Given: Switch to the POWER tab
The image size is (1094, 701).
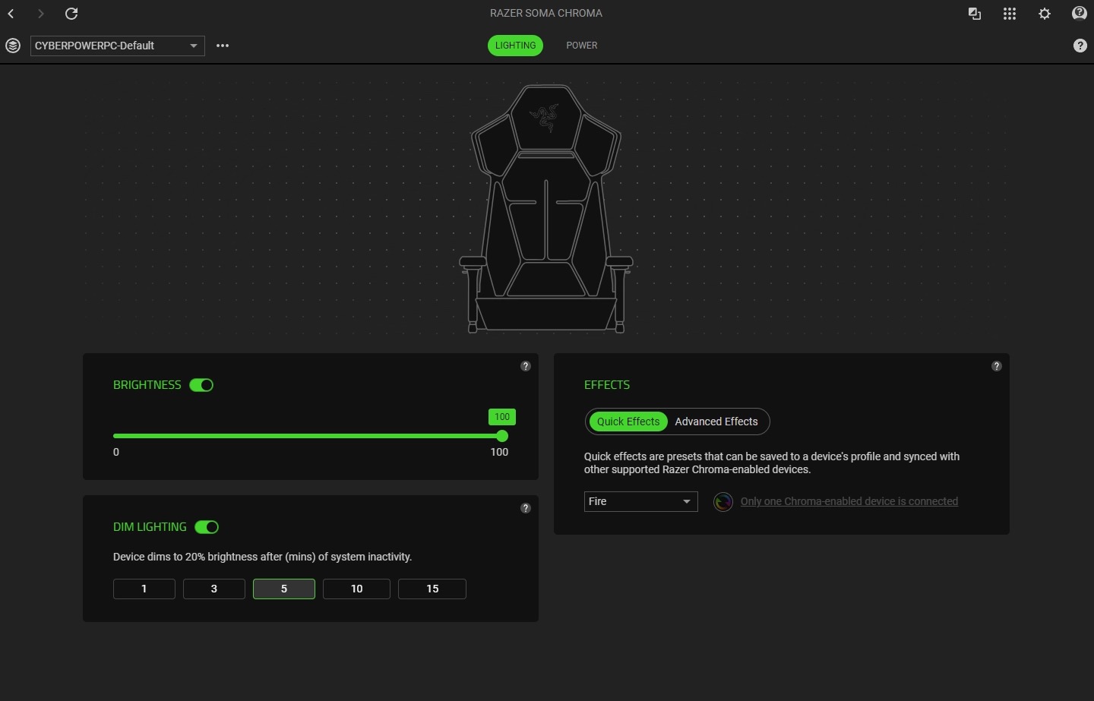Looking at the screenshot, I should coord(582,46).
